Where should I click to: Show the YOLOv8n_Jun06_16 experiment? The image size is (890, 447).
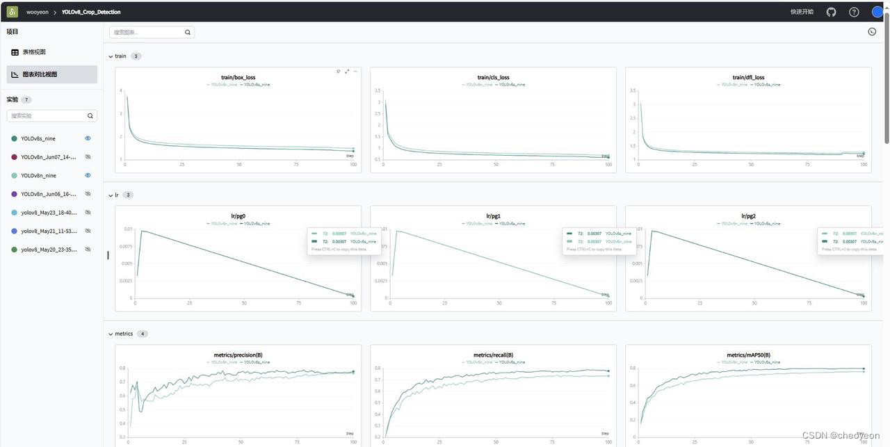click(88, 194)
